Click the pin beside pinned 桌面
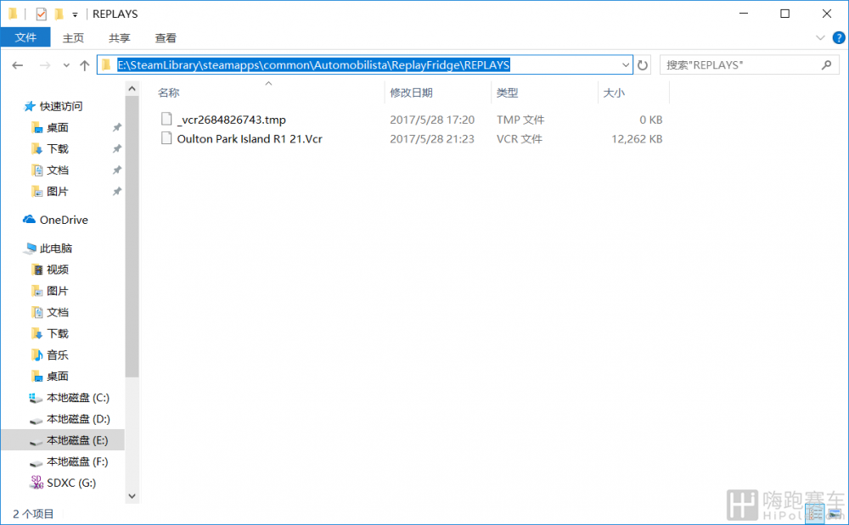The width and height of the screenshot is (849, 525). tap(116, 127)
